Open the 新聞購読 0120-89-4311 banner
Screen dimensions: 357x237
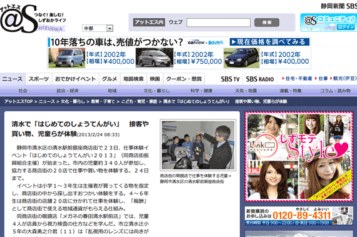[x=299, y=216]
